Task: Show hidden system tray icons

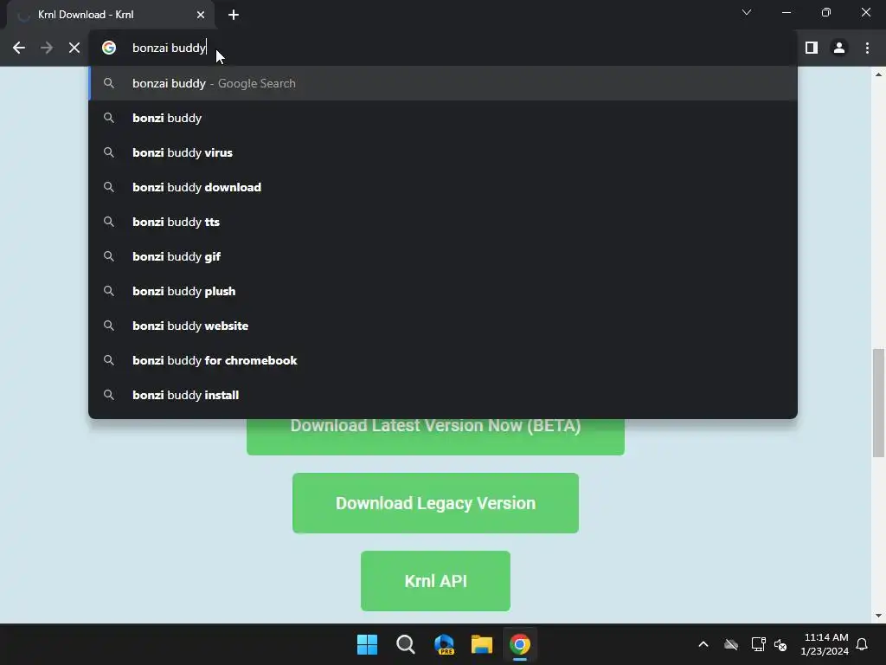Action: coord(703,644)
